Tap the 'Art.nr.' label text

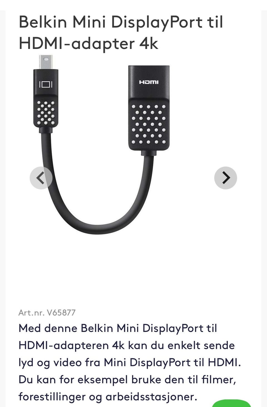coord(31,313)
